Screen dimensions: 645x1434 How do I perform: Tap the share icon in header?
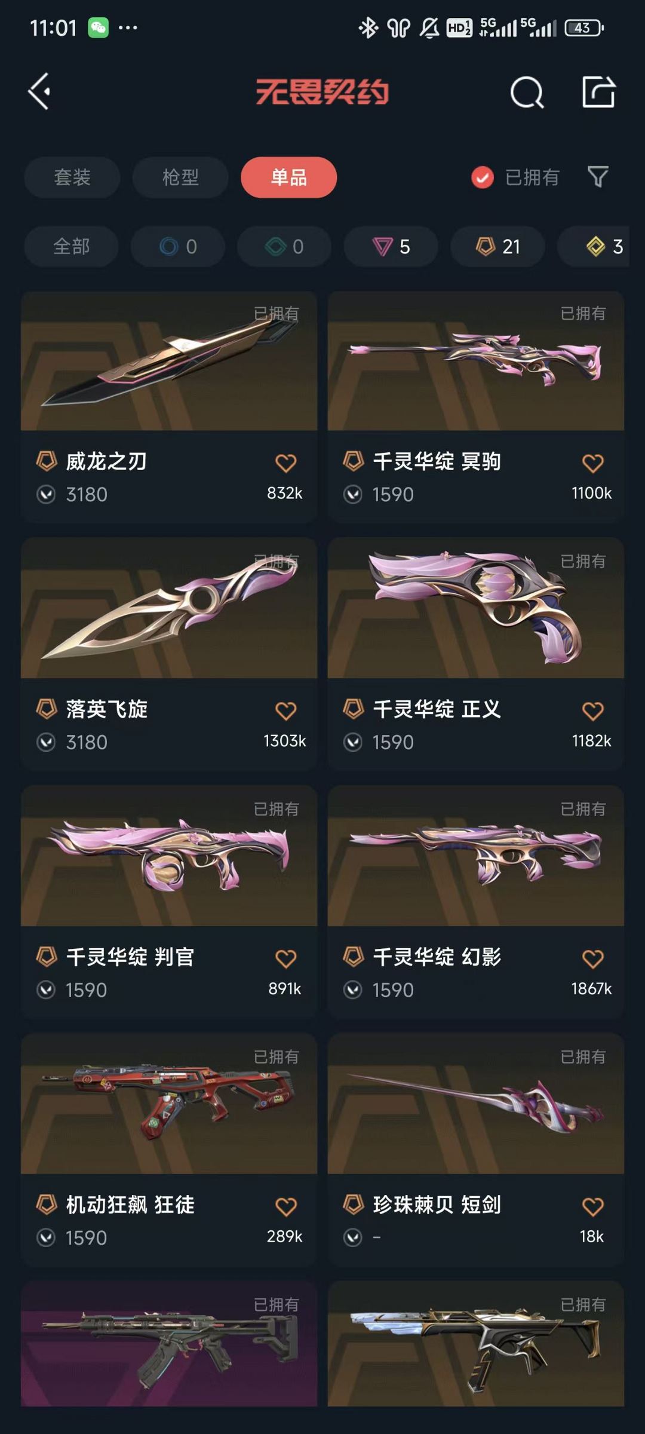pyautogui.click(x=598, y=91)
